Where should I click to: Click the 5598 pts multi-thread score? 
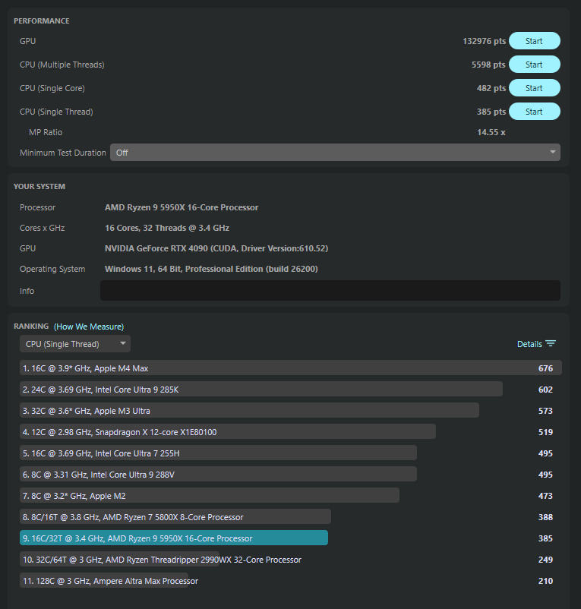pos(488,65)
